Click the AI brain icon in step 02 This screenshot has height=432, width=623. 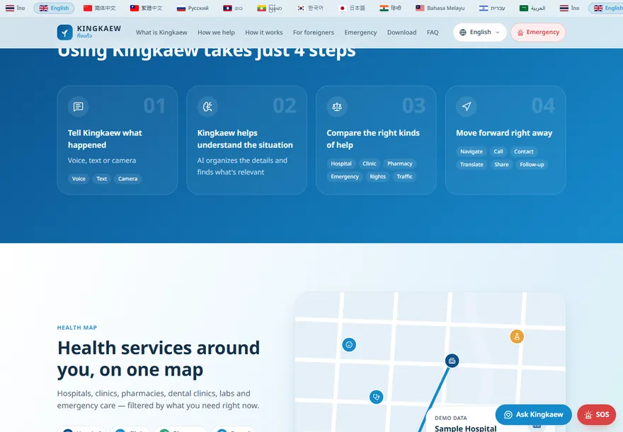pos(207,107)
